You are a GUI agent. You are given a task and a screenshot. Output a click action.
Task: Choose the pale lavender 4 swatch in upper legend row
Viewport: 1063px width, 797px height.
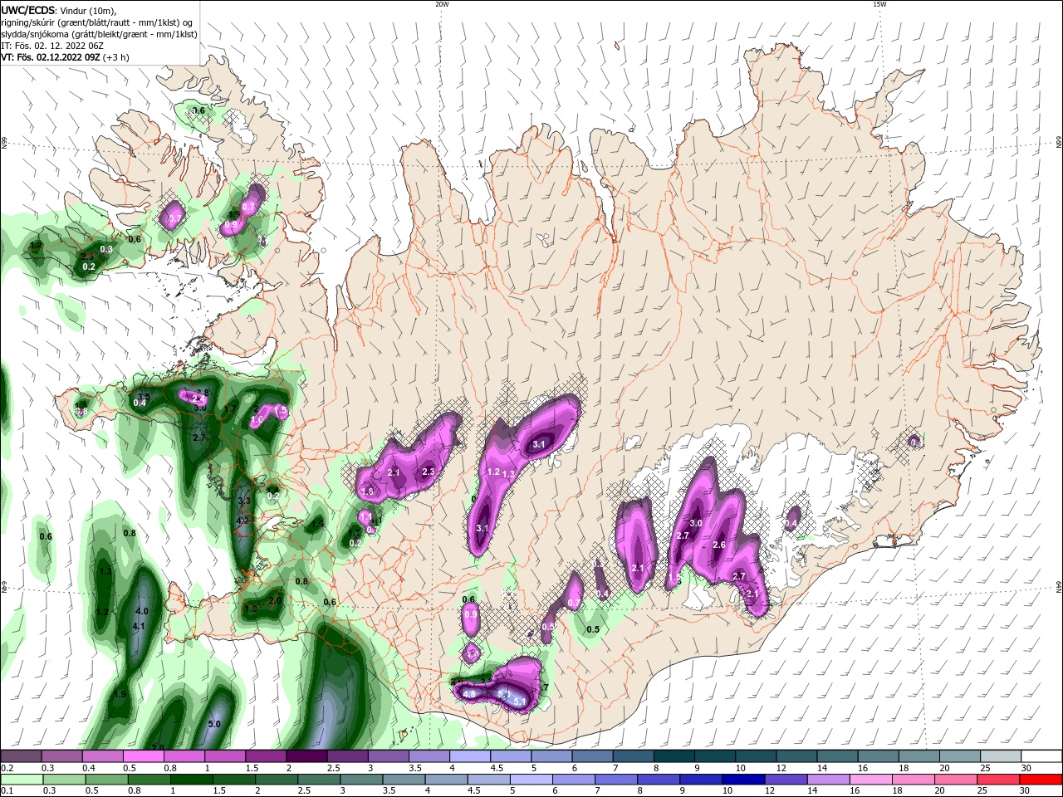pos(470,756)
